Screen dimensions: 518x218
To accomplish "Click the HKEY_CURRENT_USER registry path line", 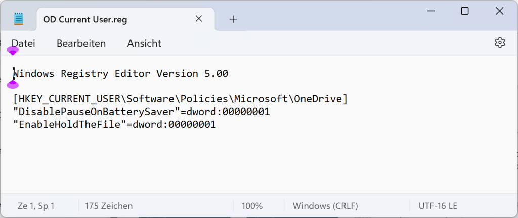I will 180,99.
